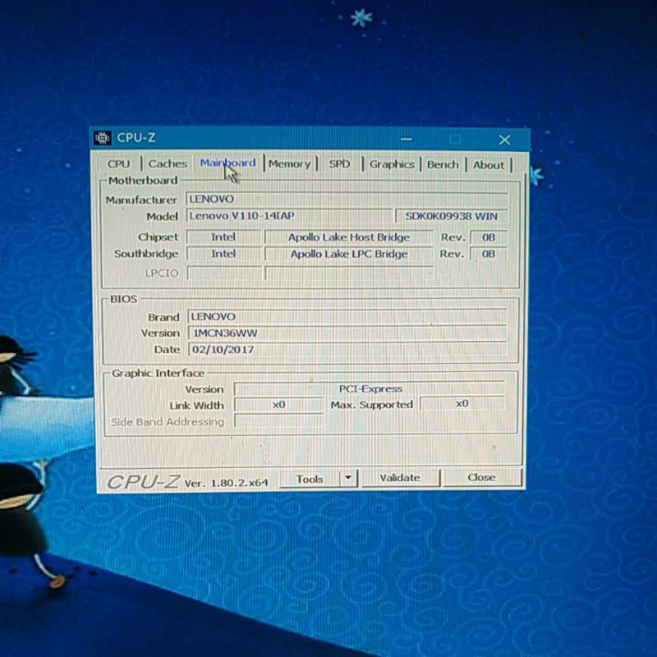The height and width of the screenshot is (657, 657).
Task: Click the Validate button
Action: pyautogui.click(x=400, y=477)
